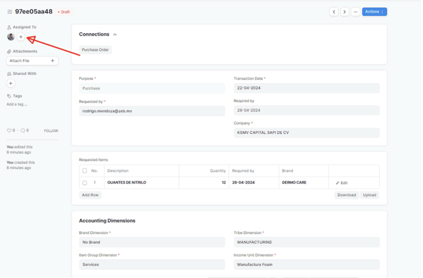Click the Add a tag field
The height and width of the screenshot is (278, 423).
click(17, 105)
